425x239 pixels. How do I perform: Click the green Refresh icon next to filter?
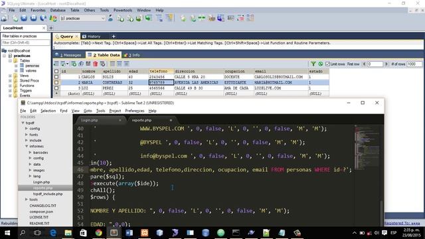coord(320,64)
